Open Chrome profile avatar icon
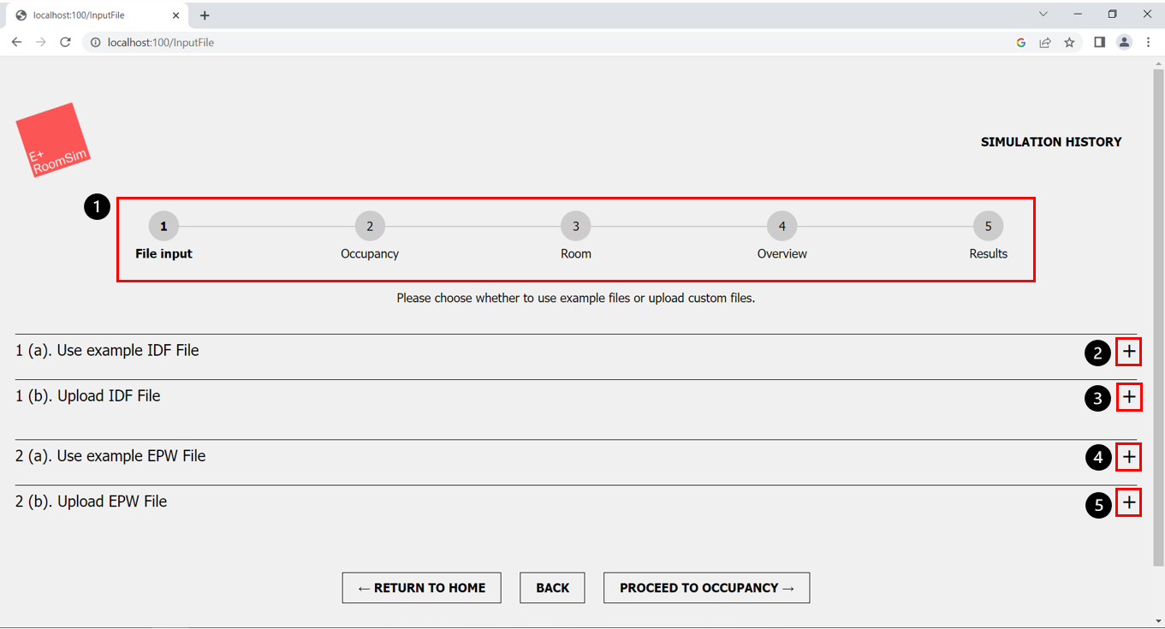 1124,42
